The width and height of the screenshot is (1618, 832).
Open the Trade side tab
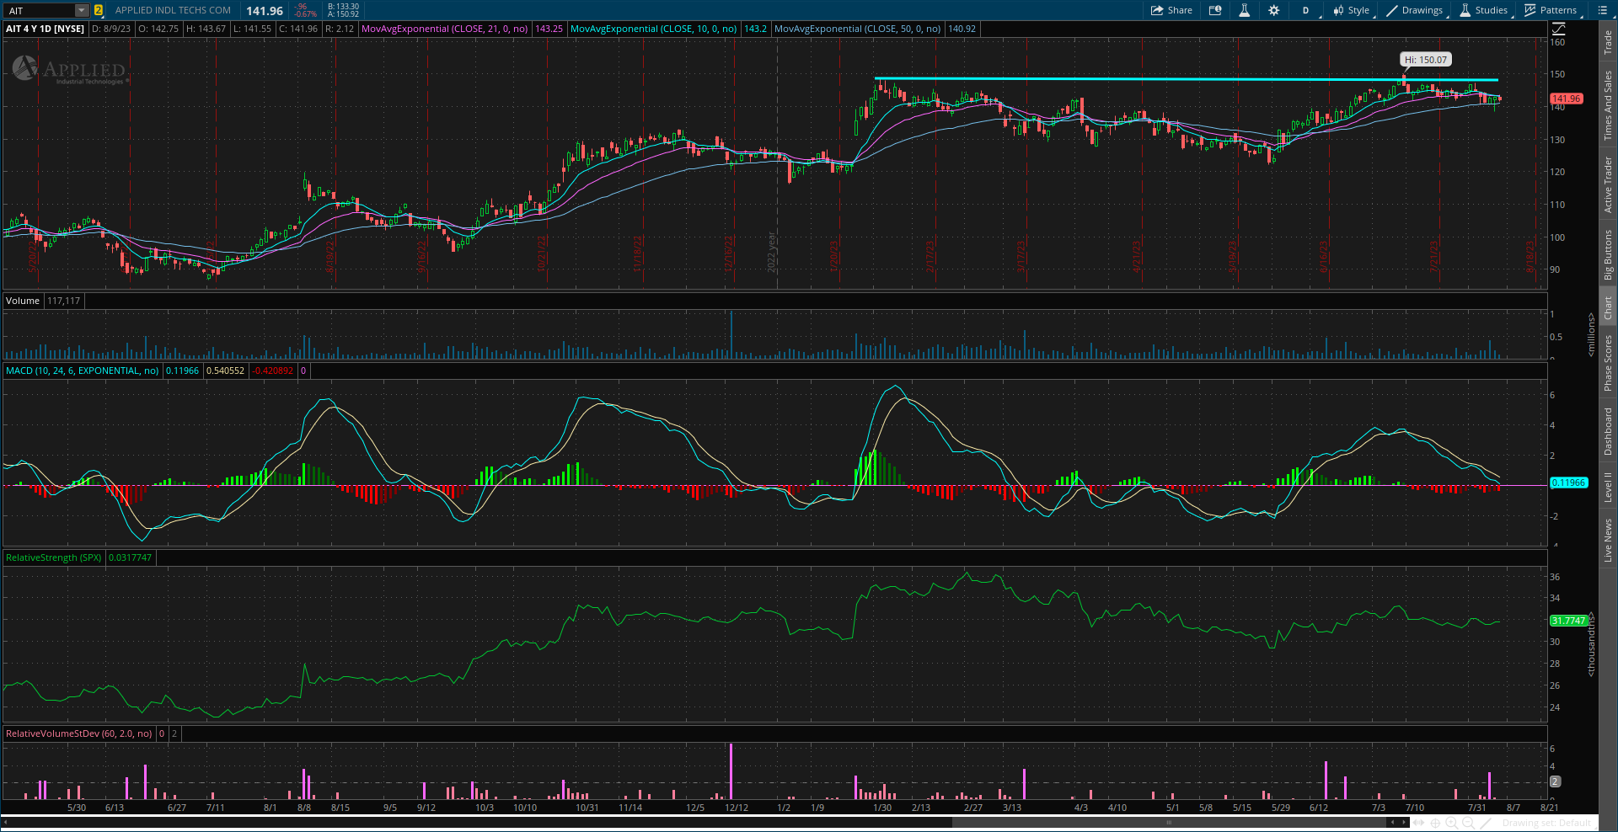click(1608, 42)
